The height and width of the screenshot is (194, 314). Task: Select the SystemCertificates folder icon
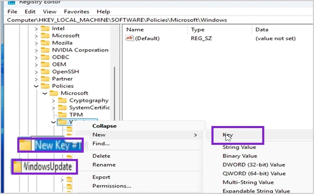coord(62,108)
